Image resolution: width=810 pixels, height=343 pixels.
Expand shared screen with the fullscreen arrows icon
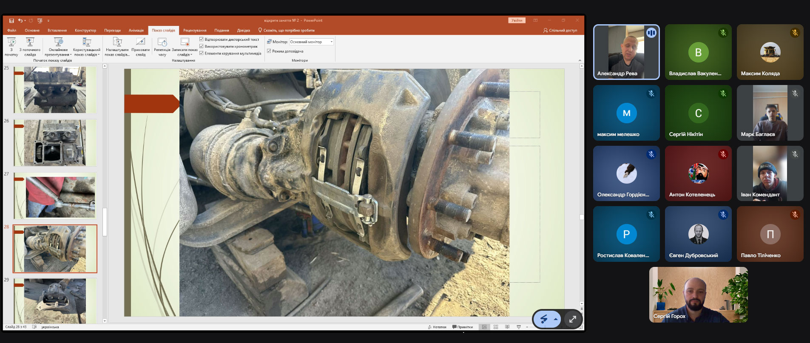click(572, 319)
